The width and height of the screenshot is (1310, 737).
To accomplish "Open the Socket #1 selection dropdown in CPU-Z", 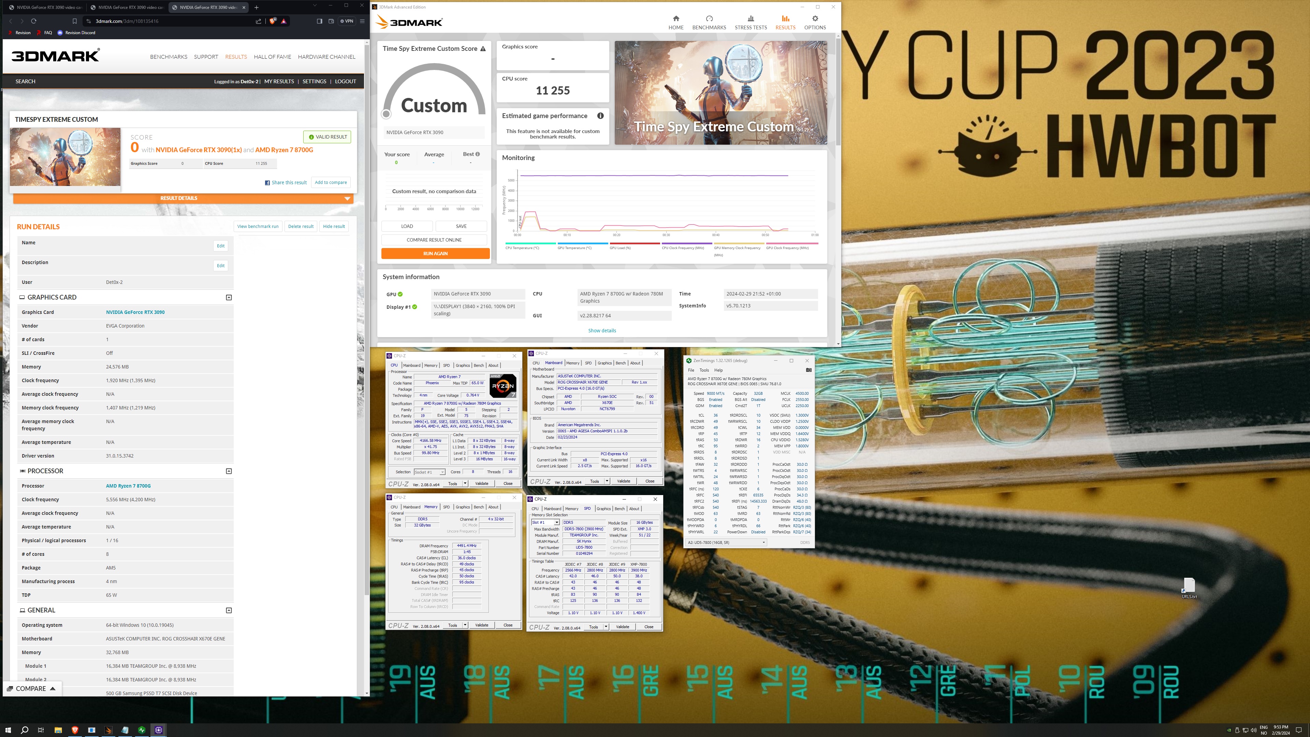I will pos(429,472).
